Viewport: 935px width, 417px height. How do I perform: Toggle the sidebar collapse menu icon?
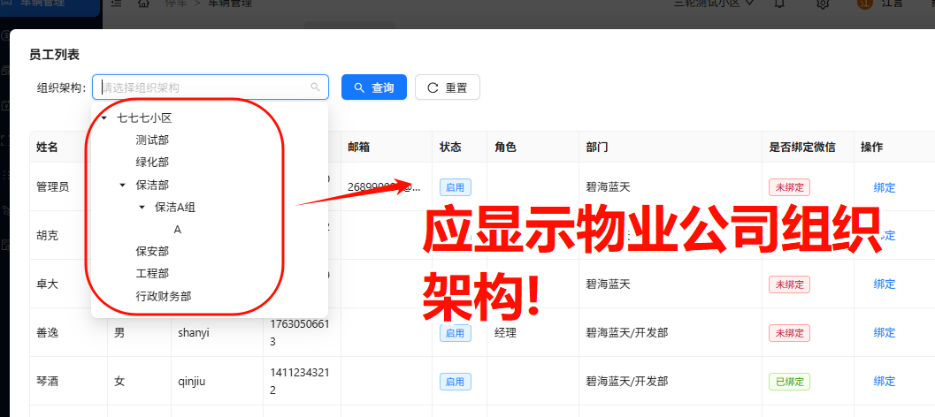116,4
